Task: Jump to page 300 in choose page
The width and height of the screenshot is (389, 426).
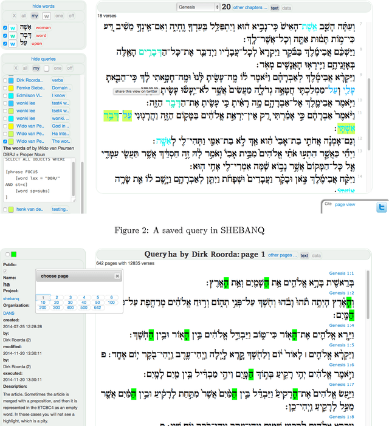Action: [57, 307]
